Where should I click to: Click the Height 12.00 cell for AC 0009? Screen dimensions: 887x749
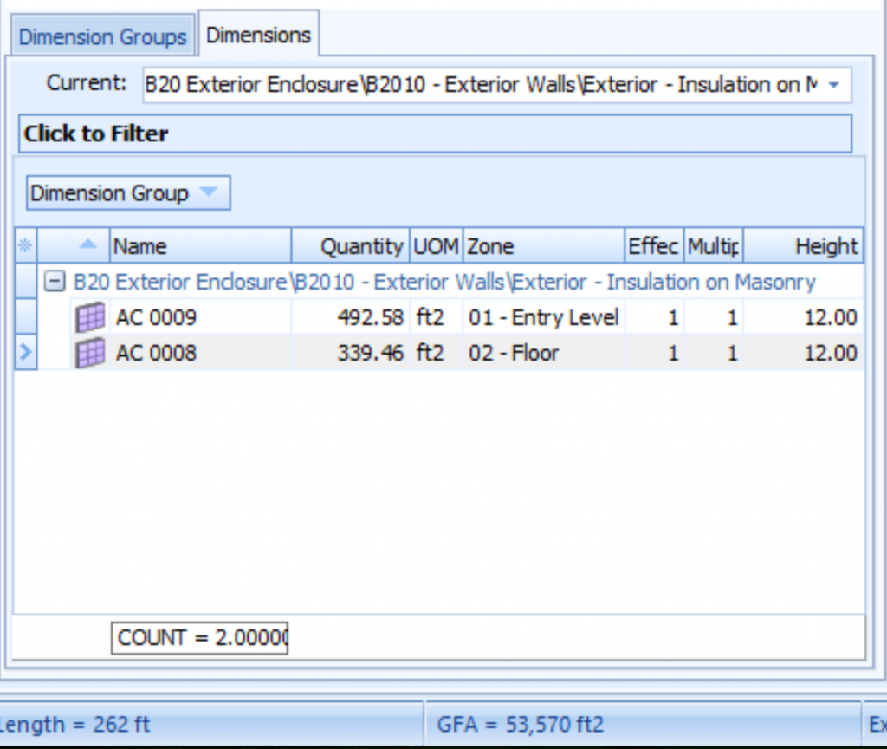tap(803, 317)
